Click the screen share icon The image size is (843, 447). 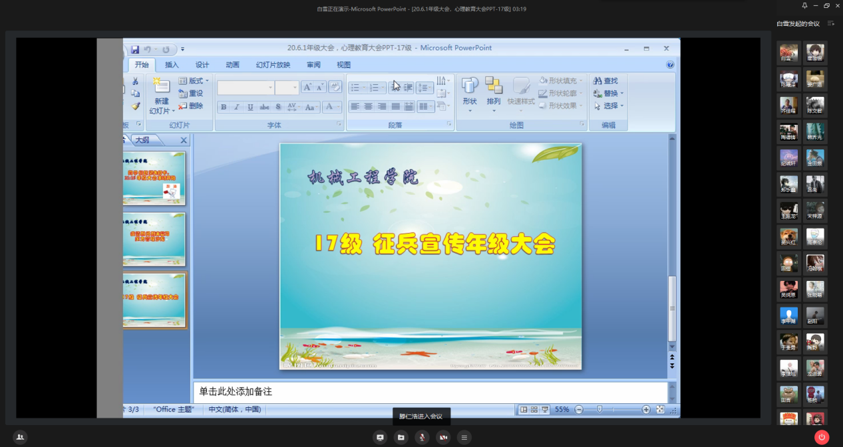[x=380, y=437]
